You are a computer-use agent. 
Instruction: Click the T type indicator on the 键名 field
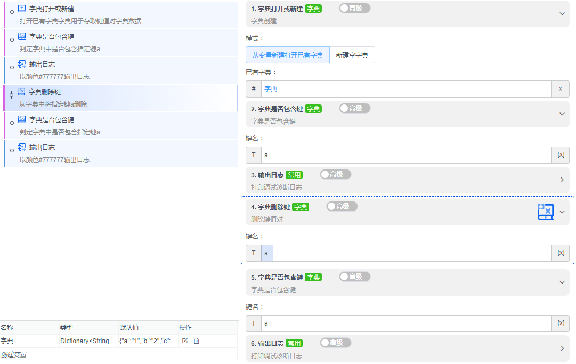254,155
